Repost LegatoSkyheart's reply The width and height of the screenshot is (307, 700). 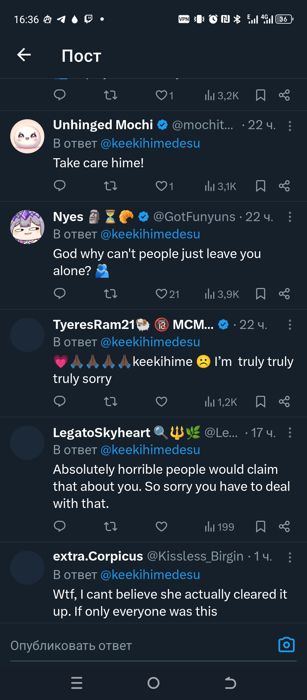click(x=110, y=526)
